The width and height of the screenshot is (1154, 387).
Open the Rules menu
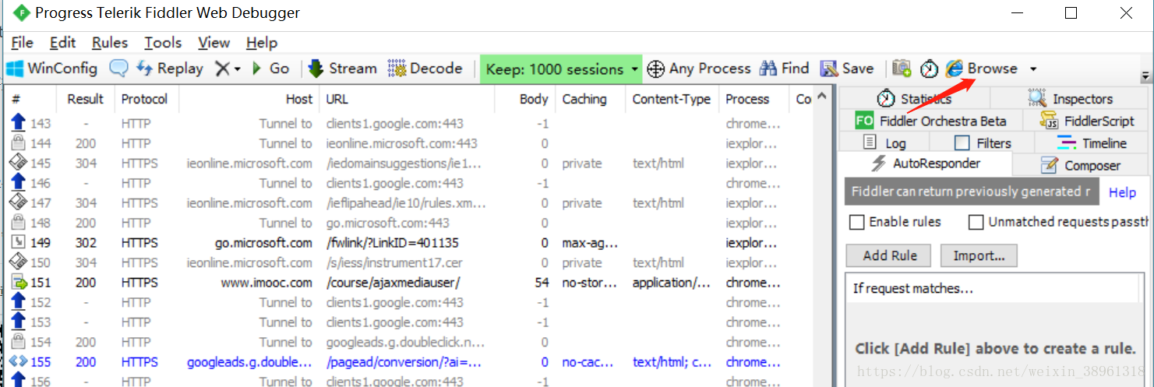pos(109,43)
